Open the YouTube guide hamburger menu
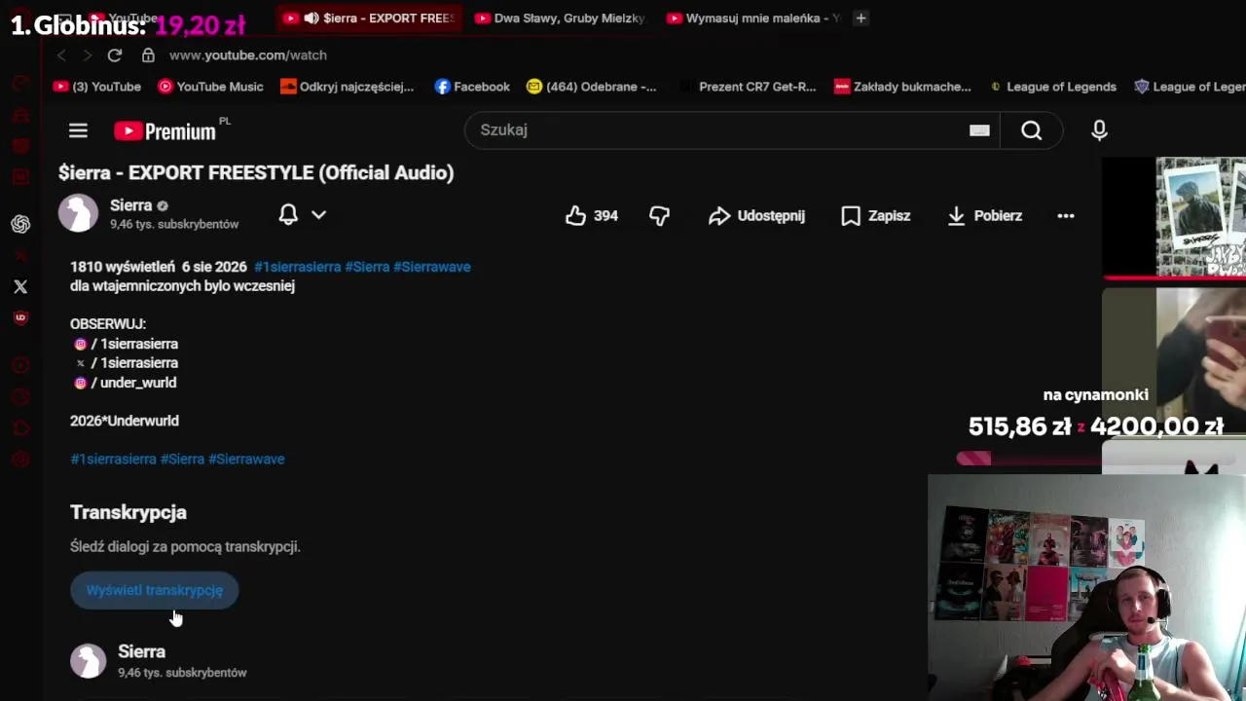This screenshot has height=701, width=1246. pos(78,130)
